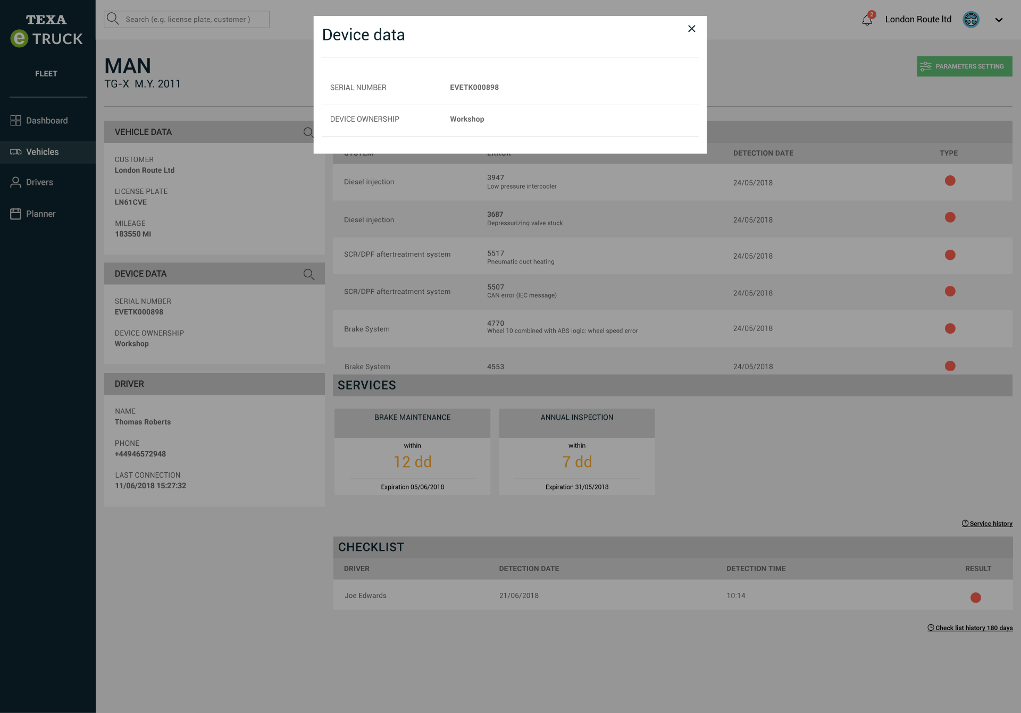1021x713 pixels.
Task: Click the TEXA eTruck logo
Action: point(47,30)
